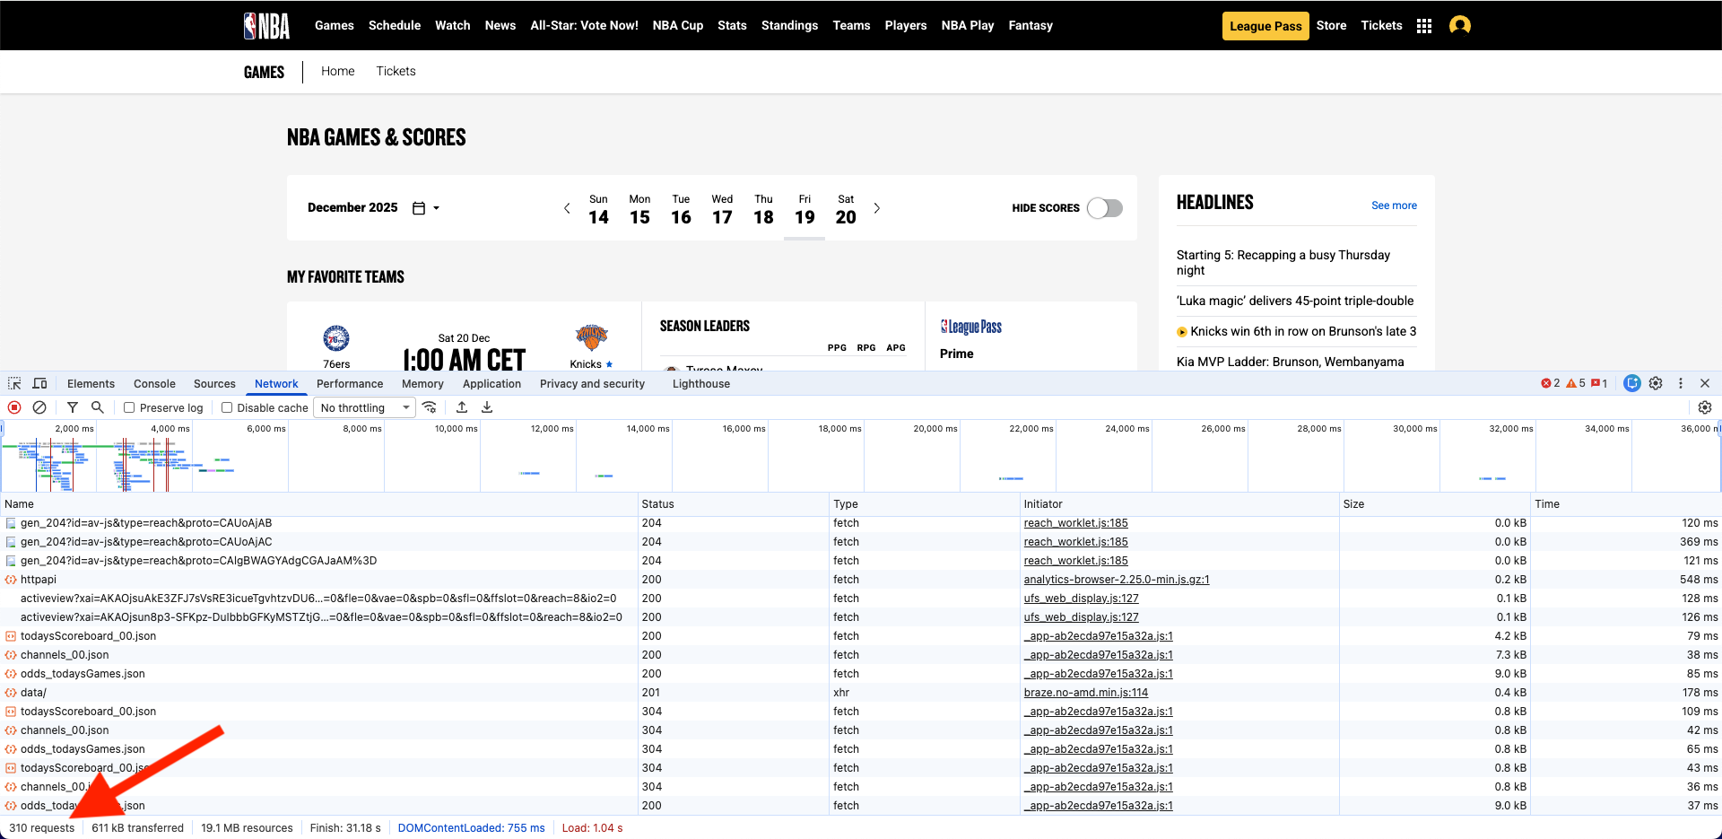Open DevTools settings gear
Screen dimensions: 1722x839
[x=1655, y=383]
